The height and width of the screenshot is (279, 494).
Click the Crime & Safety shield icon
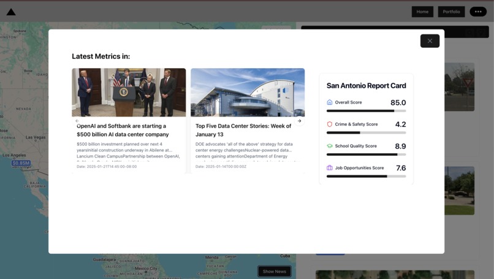click(x=330, y=124)
